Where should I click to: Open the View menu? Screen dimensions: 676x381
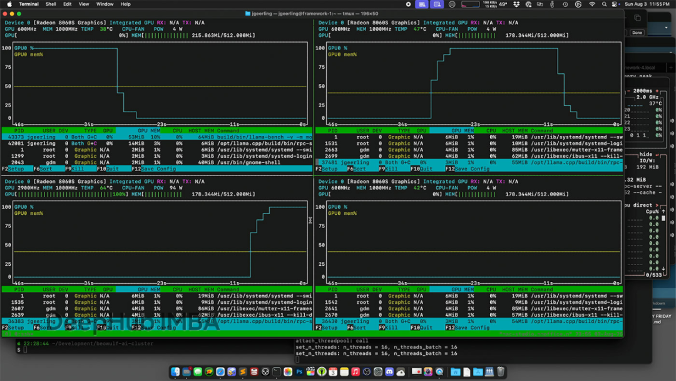tap(83, 4)
